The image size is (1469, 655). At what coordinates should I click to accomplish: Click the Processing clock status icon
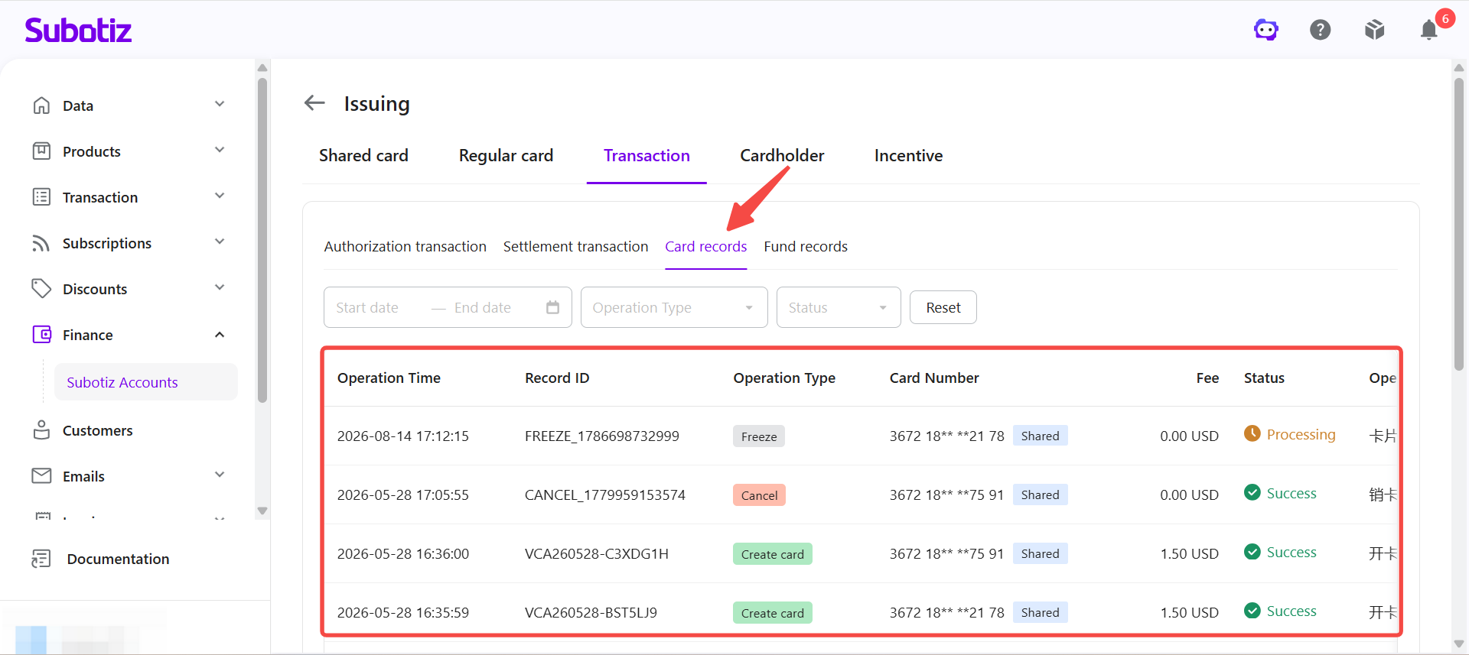tap(1252, 433)
